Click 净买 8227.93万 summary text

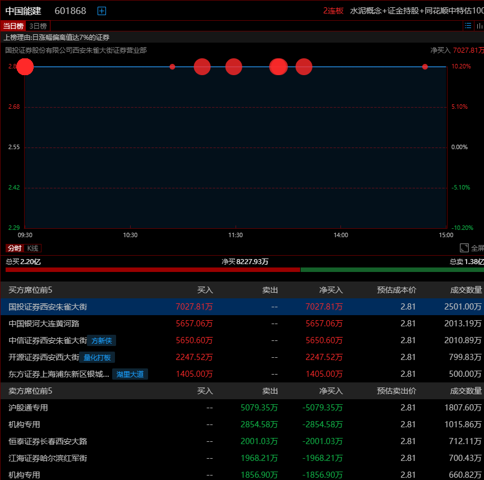245,262
